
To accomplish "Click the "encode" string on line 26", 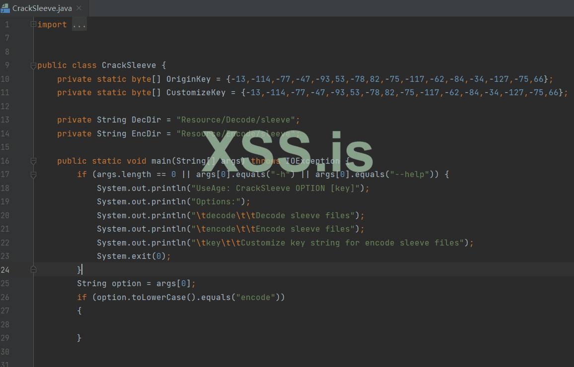I will 256,298.
